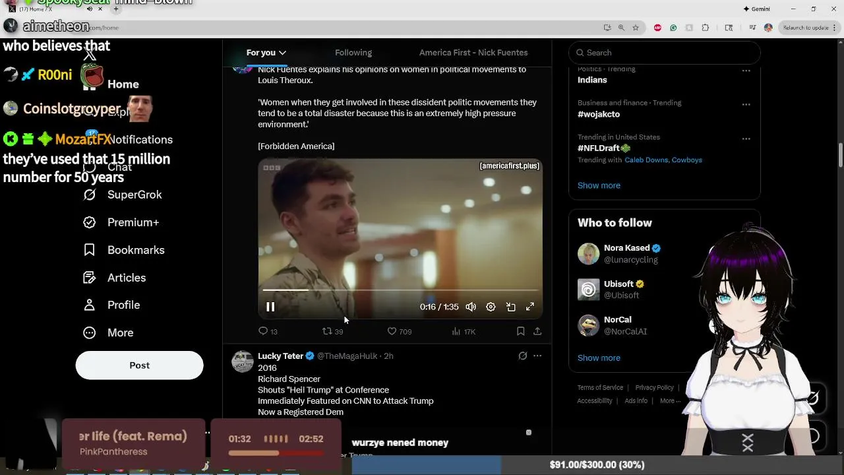Open the For you tab dropdown

266,53
